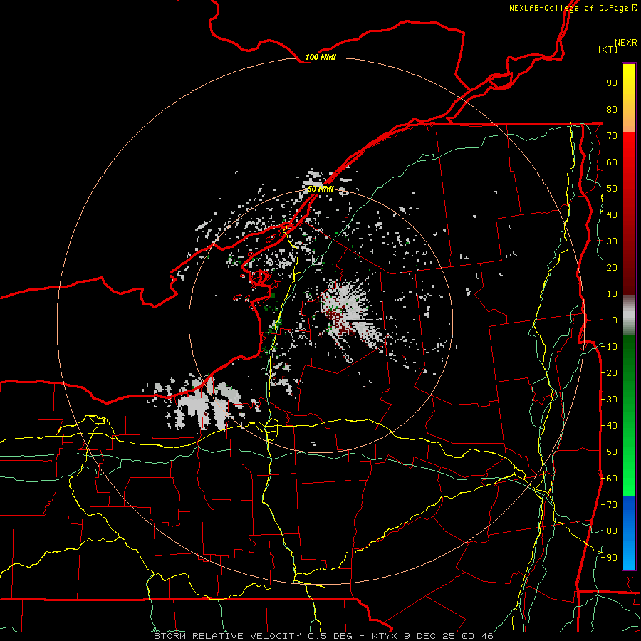Click the -40 scale value
The image size is (641, 641).
[x=609, y=426]
